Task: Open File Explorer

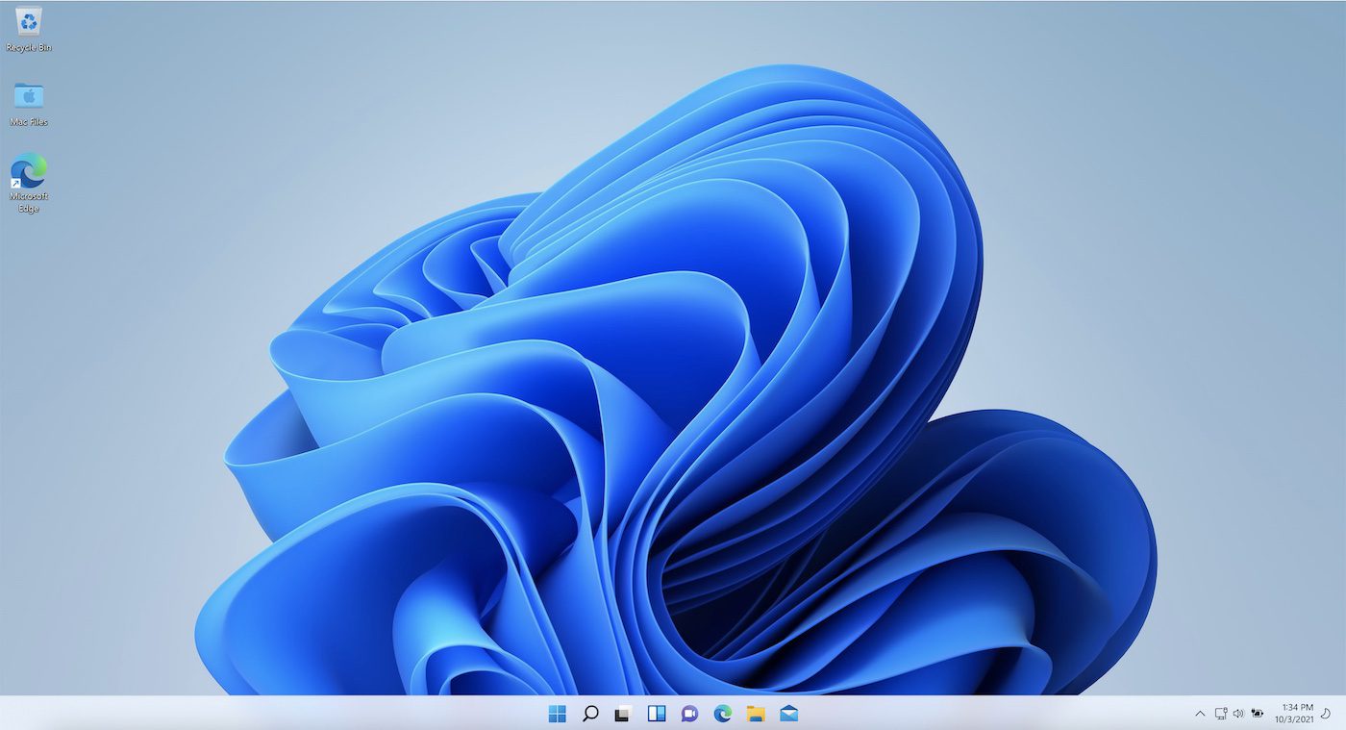Action: tap(757, 714)
